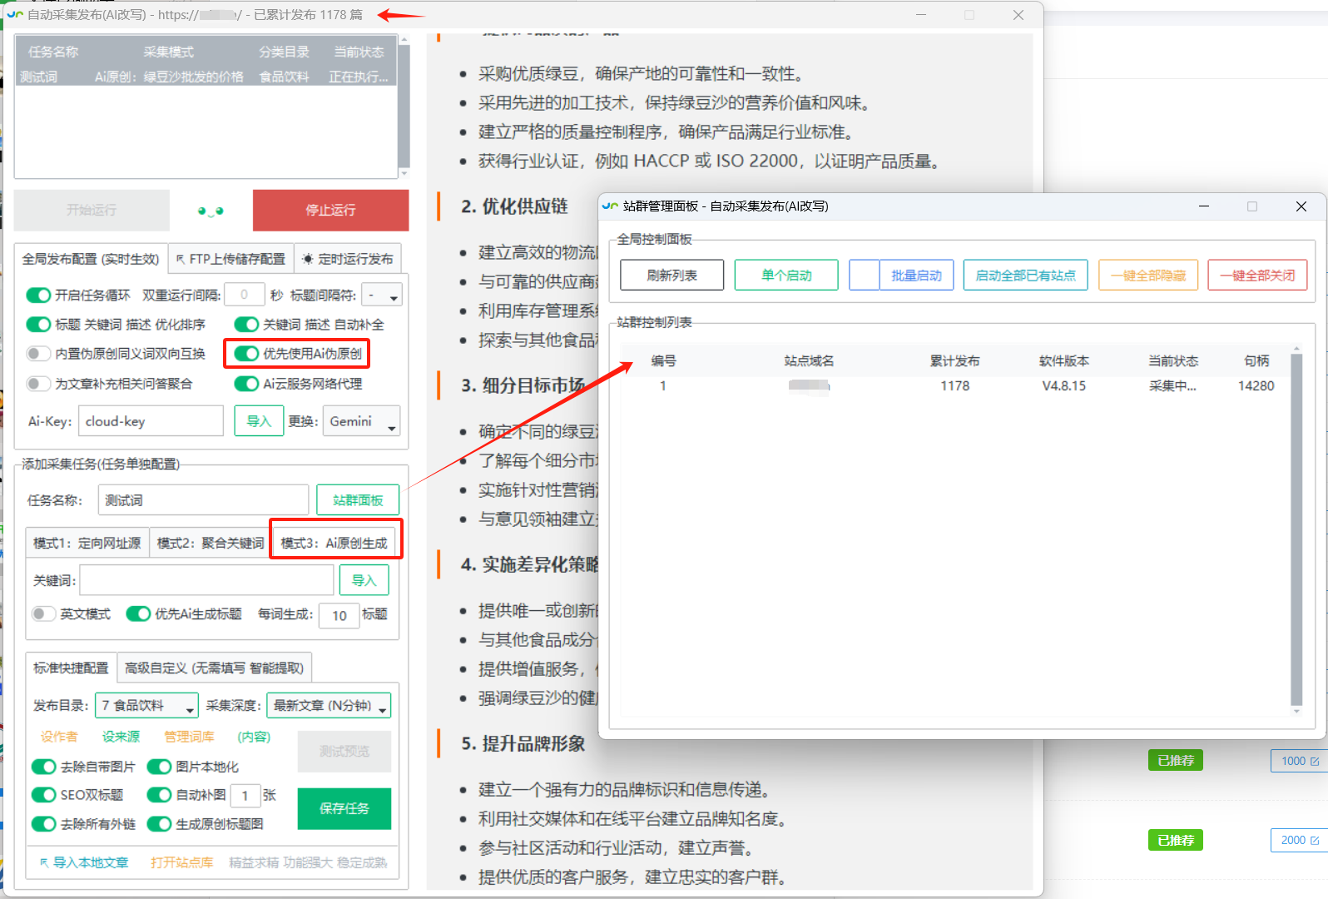The width and height of the screenshot is (1328, 899).
Task: Focus the 双重运行间隔 seconds field
Action: [x=245, y=295]
